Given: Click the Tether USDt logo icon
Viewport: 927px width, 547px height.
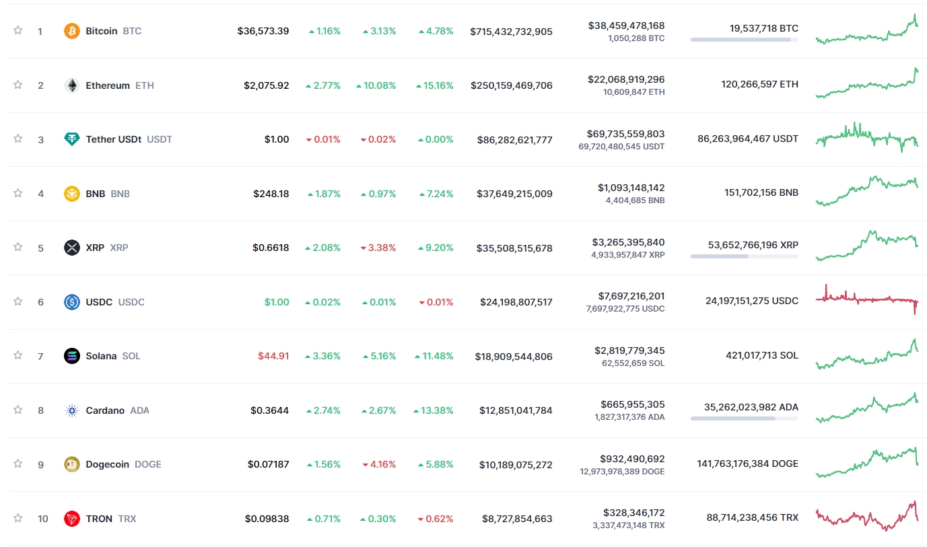Looking at the screenshot, I should (x=71, y=139).
